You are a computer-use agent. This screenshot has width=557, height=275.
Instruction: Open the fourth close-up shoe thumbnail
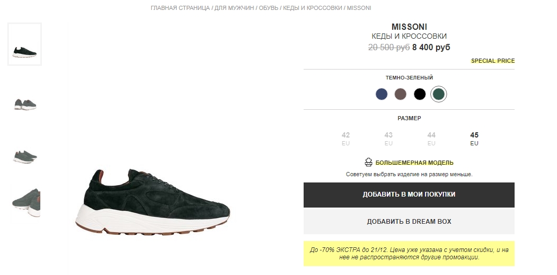[26, 202]
